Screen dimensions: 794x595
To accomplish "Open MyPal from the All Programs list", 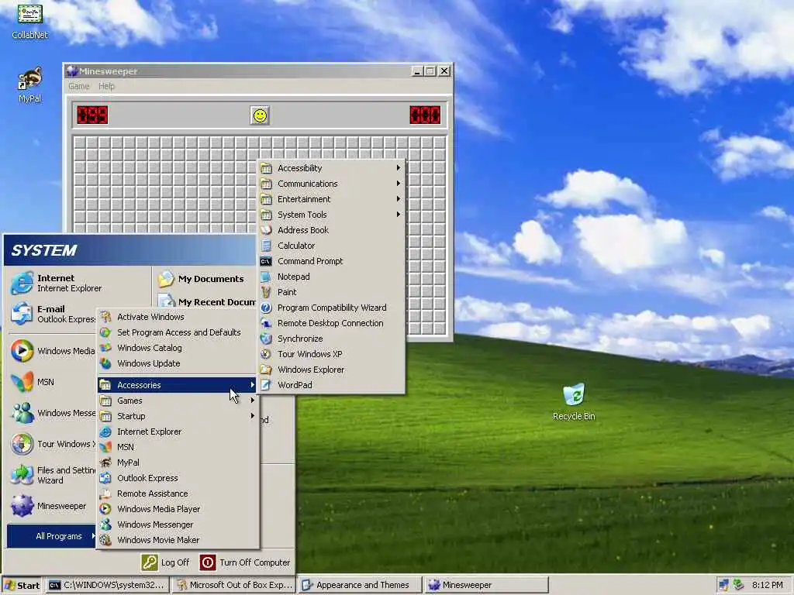I will tap(178, 463).
